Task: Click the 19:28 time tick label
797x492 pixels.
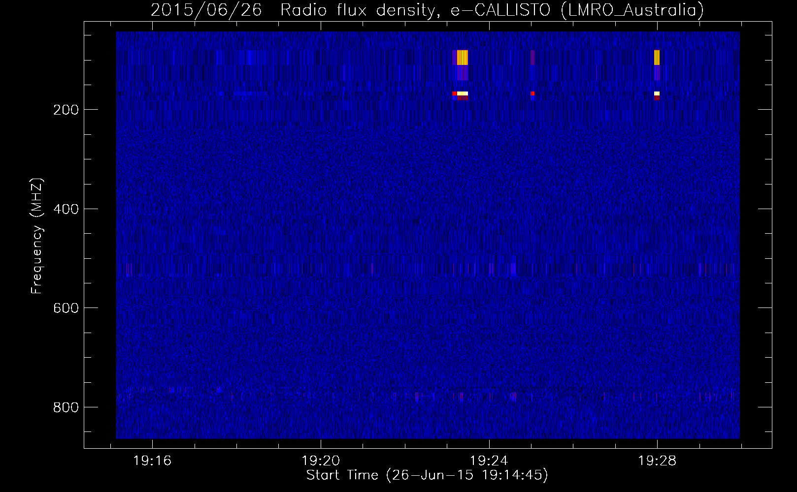Action: click(657, 461)
